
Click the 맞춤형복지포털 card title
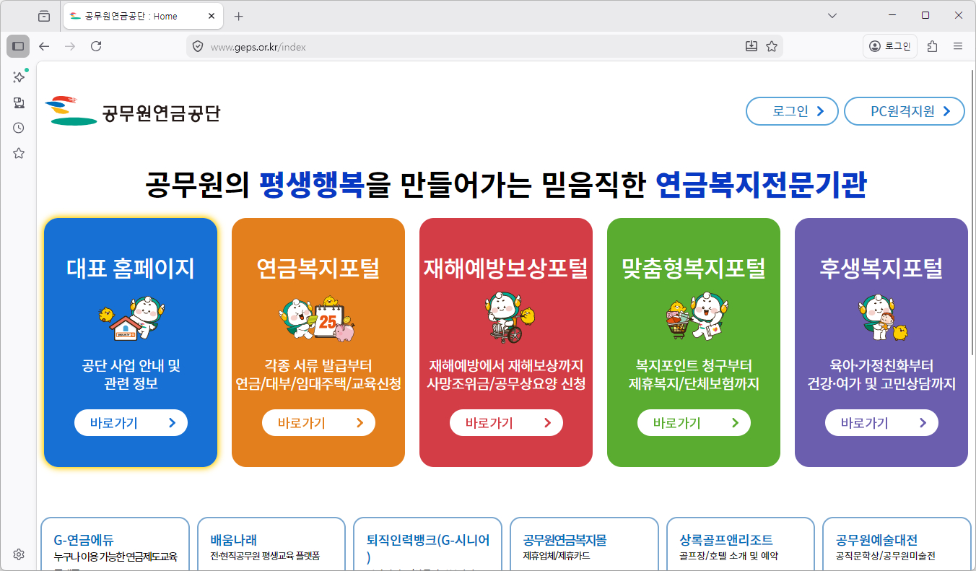coord(694,269)
